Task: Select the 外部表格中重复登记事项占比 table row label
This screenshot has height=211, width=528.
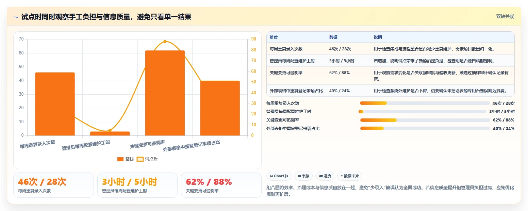Action: [296, 91]
